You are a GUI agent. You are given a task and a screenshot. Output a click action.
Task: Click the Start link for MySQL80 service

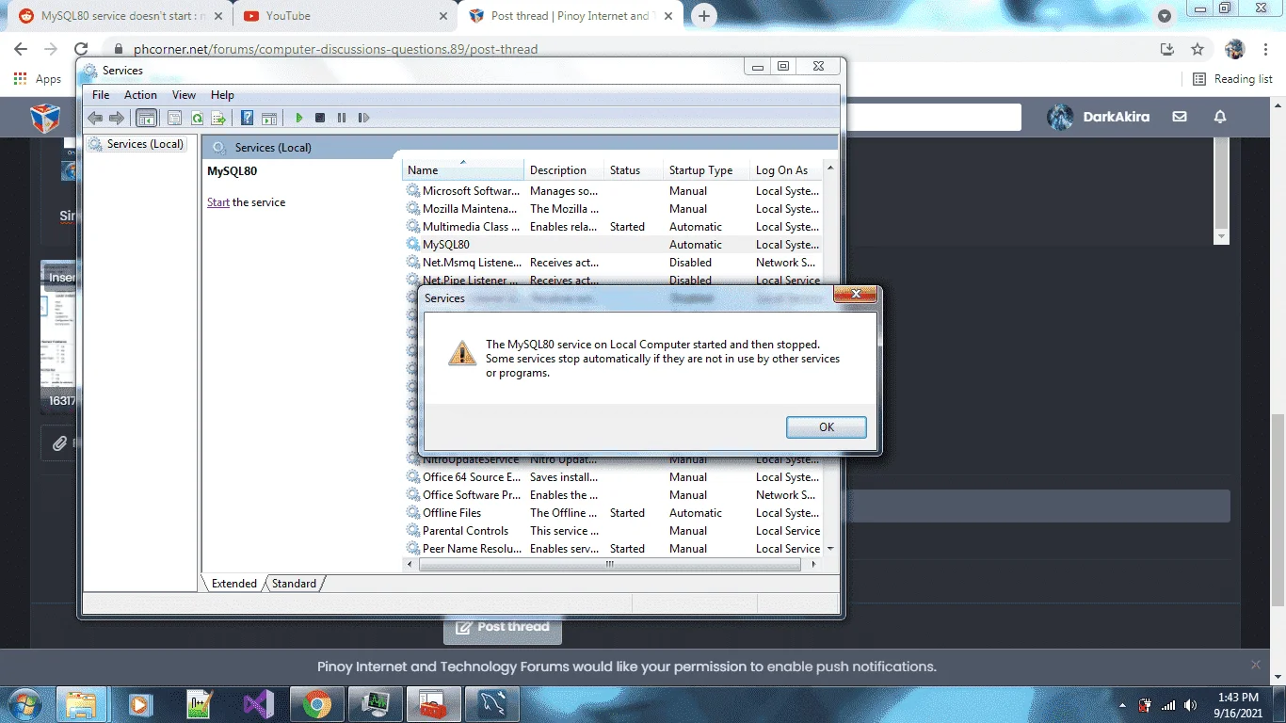point(218,202)
